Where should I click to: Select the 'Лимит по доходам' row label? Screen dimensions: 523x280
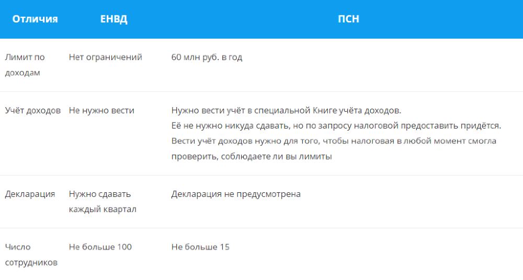[x=25, y=65]
